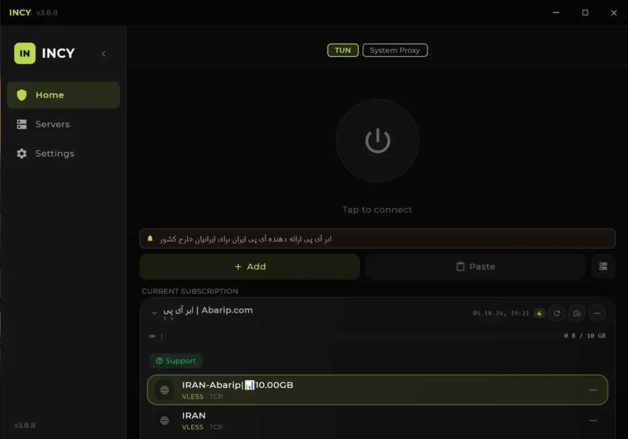This screenshot has width=628, height=439.
Task: Click the 0 B / 10 GB usage text
Action: pos(584,335)
